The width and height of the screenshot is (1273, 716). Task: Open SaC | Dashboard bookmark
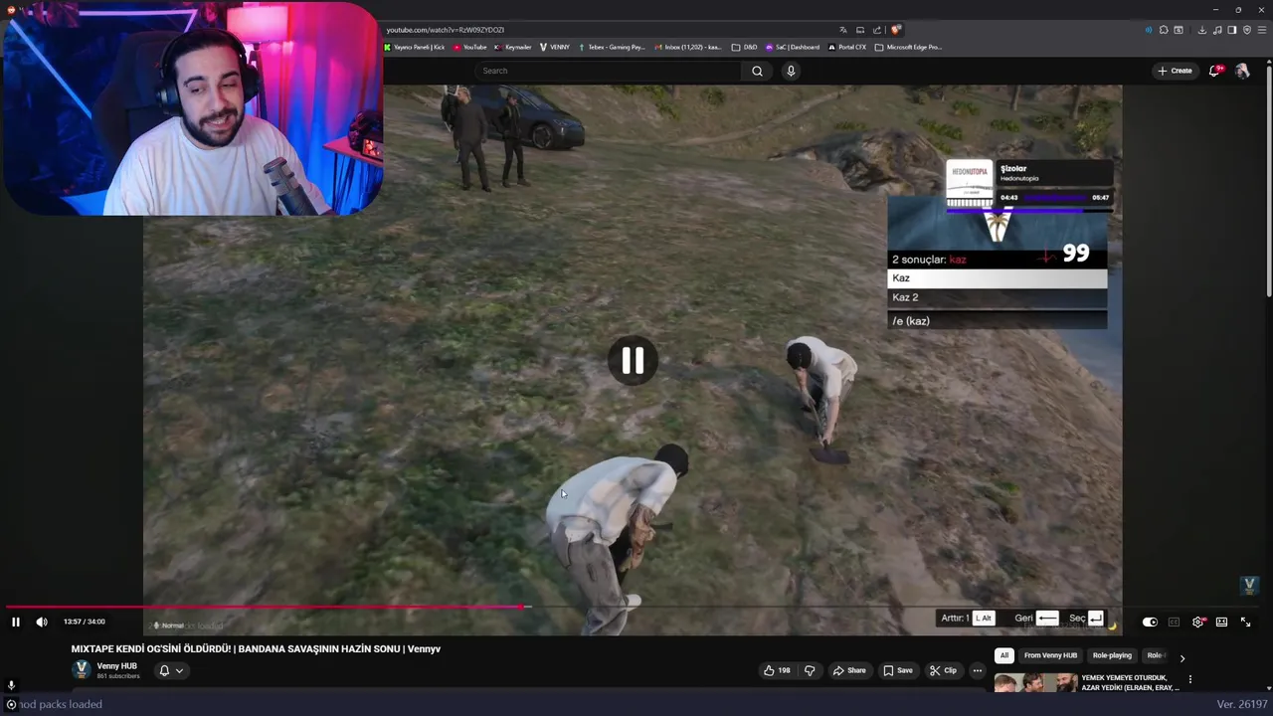click(792, 47)
